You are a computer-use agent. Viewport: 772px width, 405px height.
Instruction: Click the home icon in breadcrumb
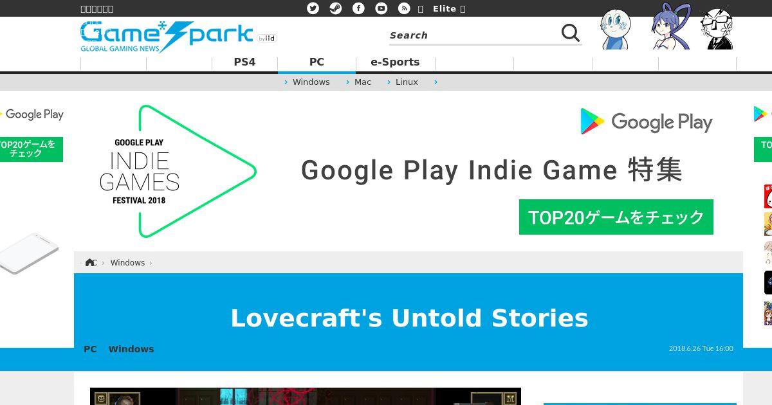click(x=90, y=262)
